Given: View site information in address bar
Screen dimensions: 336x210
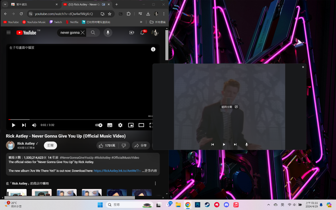Looking at the screenshot, I should [30, 14].
